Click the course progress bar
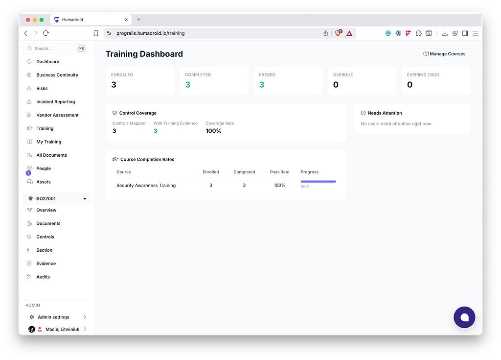The height and width of the screenshot is (360, 501). coord(318,181)
